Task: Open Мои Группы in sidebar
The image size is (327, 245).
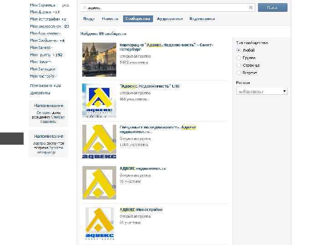Action: (x=46, y=55)
